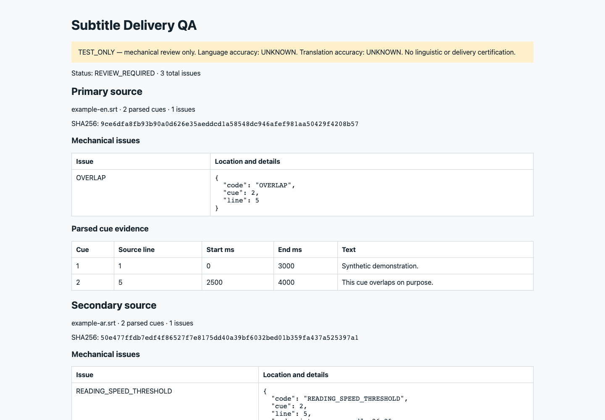Click the READING_SPEED_THRESHOLD issue cell
This screenshot has height=420, width=605.
coord(165,402)
